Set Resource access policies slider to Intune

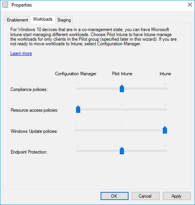click(165, 109)
